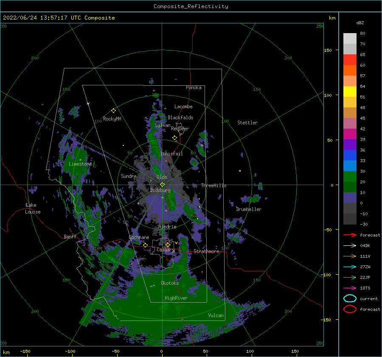Click the asterisk marker above Limestone

[x=80, y=160]
